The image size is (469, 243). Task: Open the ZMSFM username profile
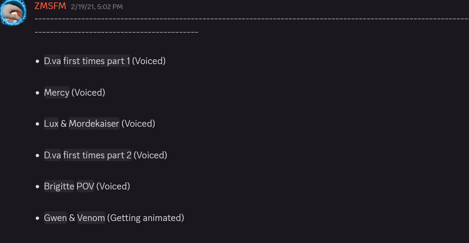pos(50,6)
